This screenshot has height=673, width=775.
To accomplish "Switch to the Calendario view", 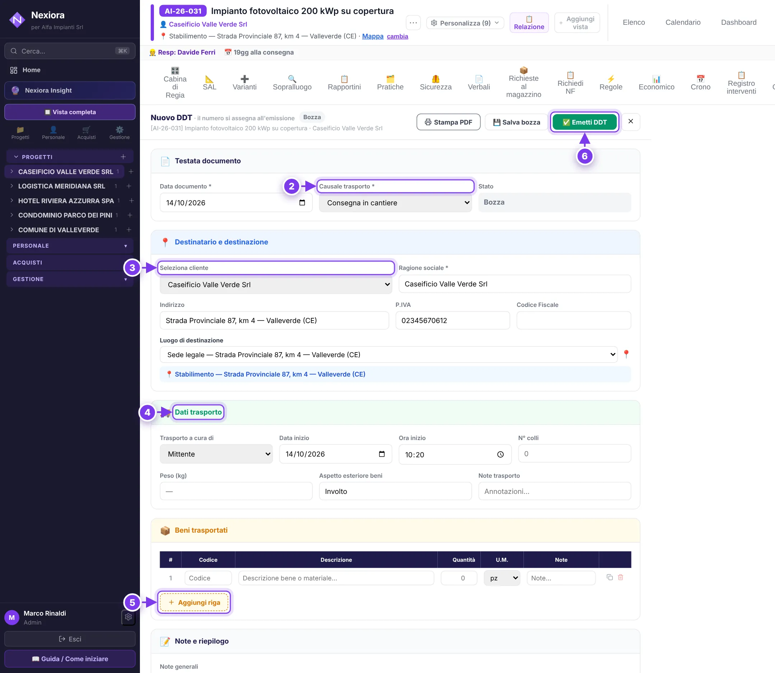I will [x=683, y=22].
